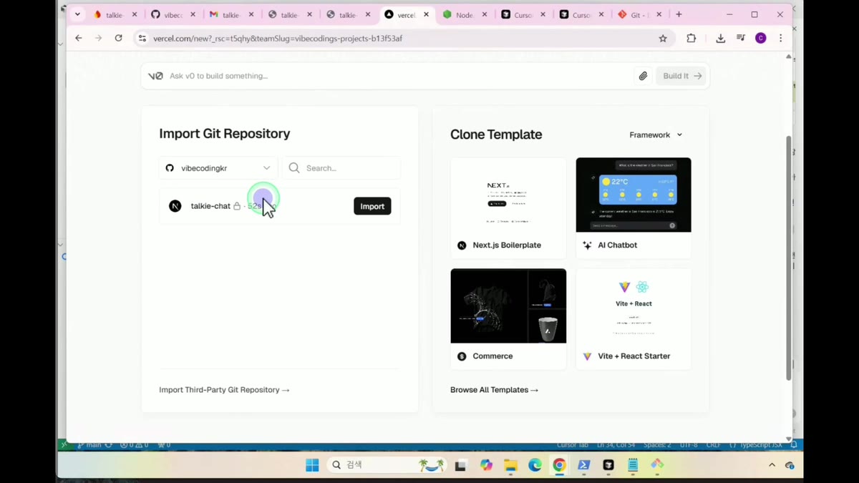Show hidden system tray icons

tap(772, 465)
